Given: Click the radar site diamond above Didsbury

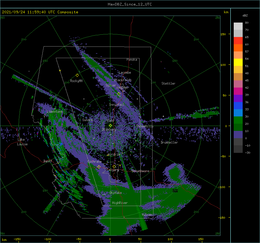Looking at the screenshot, I should (x=110, y=126).
